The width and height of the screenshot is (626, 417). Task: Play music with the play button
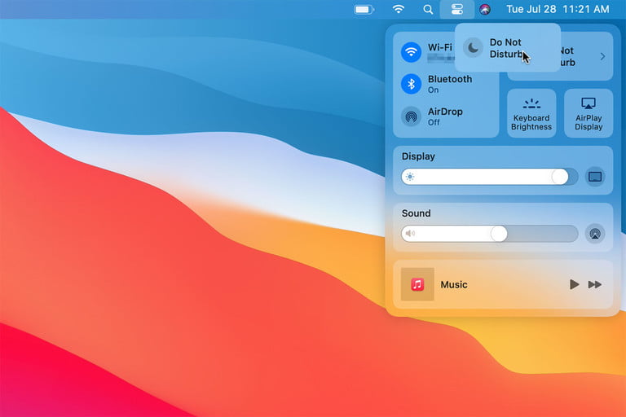point(574,284)
